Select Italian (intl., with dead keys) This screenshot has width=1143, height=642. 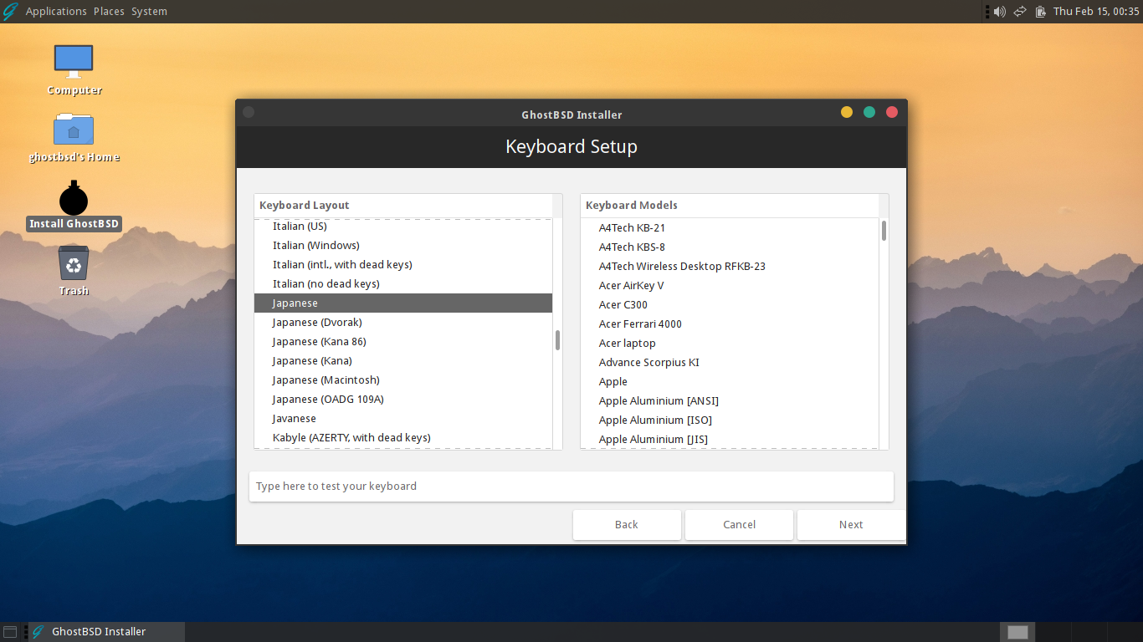click(403, 265)
